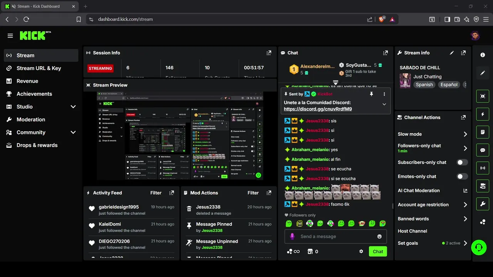The height and width of the screenshot is (277, 493).
Task: Click the Send a message field
Action: click(x=335, y=236)
